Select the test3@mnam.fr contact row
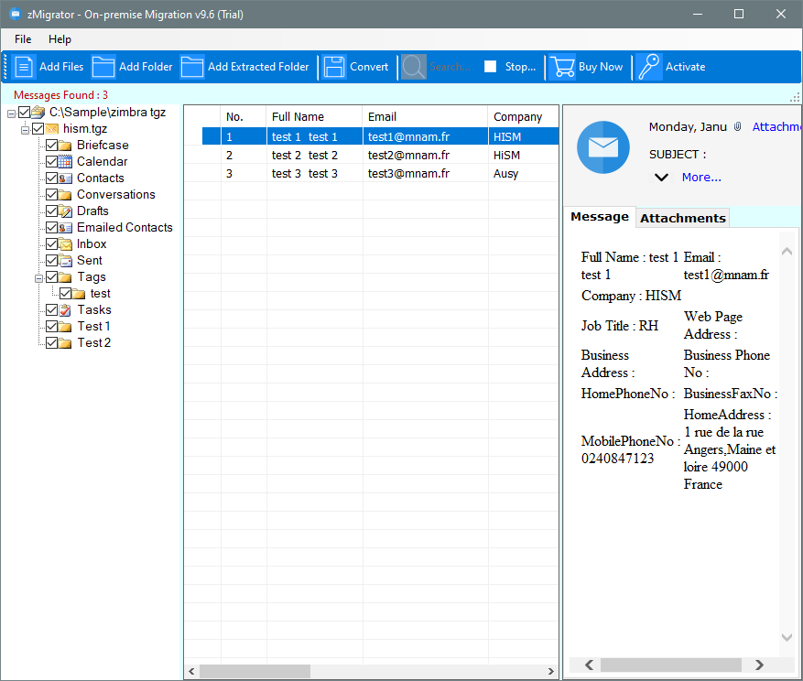This screenshot has height=681, width=803. (380, 174)
